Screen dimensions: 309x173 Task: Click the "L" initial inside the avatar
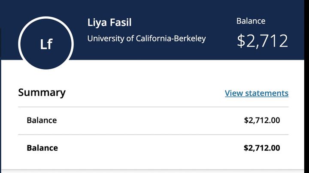point(43,44)
